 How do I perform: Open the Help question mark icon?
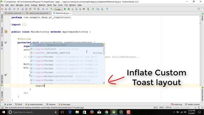[107, 9]
